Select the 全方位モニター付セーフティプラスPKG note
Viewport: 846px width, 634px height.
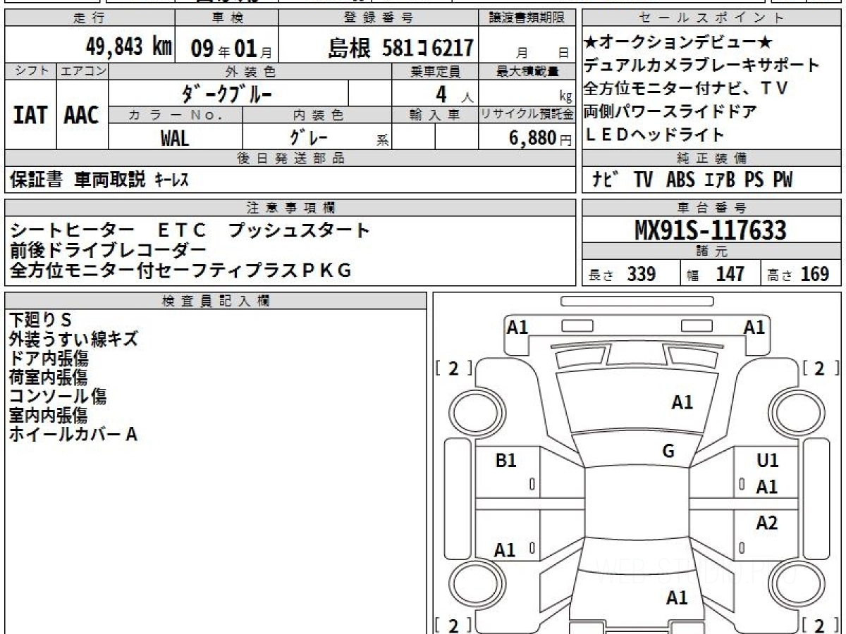(x=180, y=270)
